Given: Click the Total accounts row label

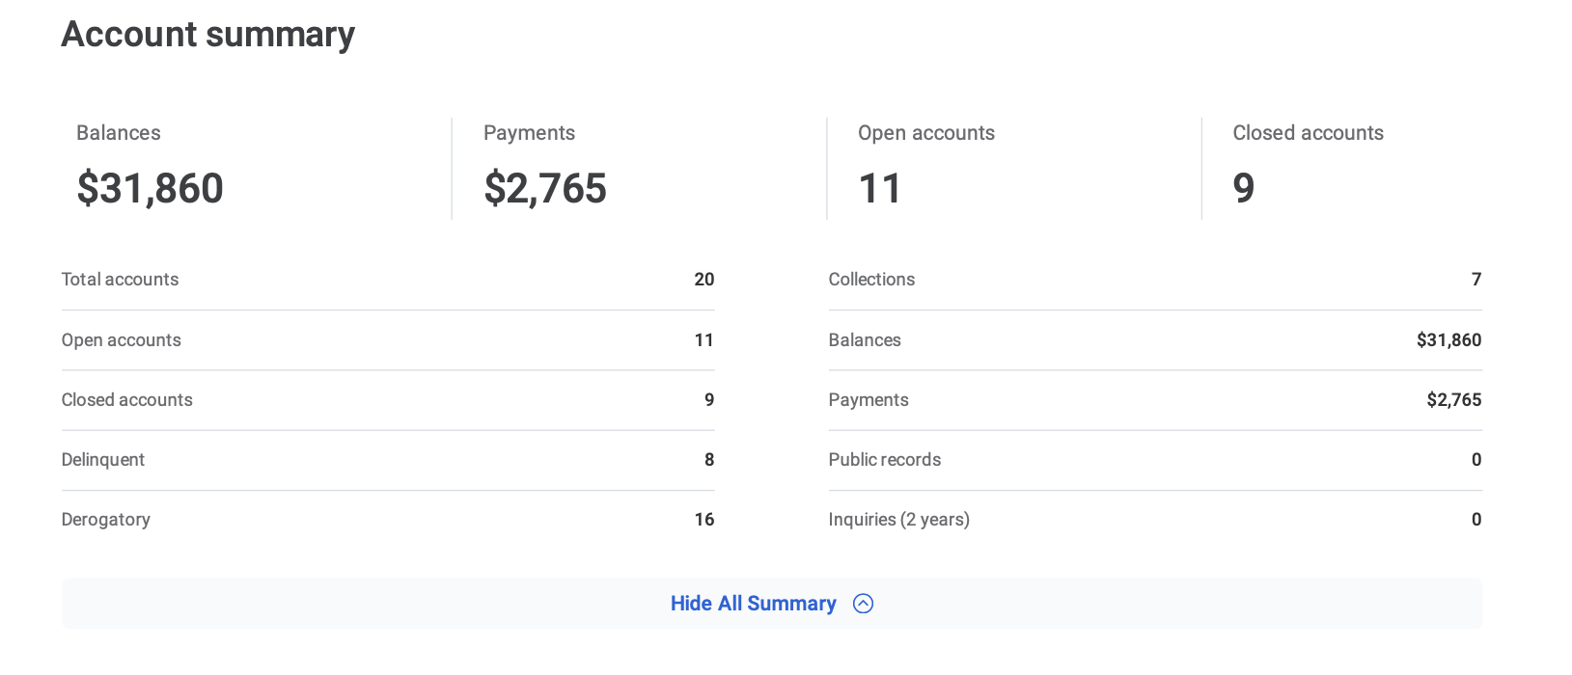Looking at the screenshot, I should click(121, 280).
